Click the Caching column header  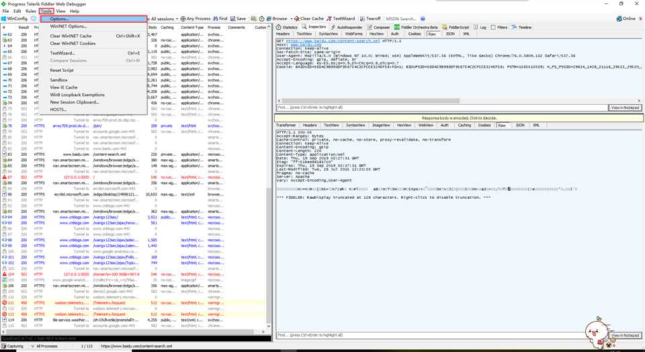[167, 28]
